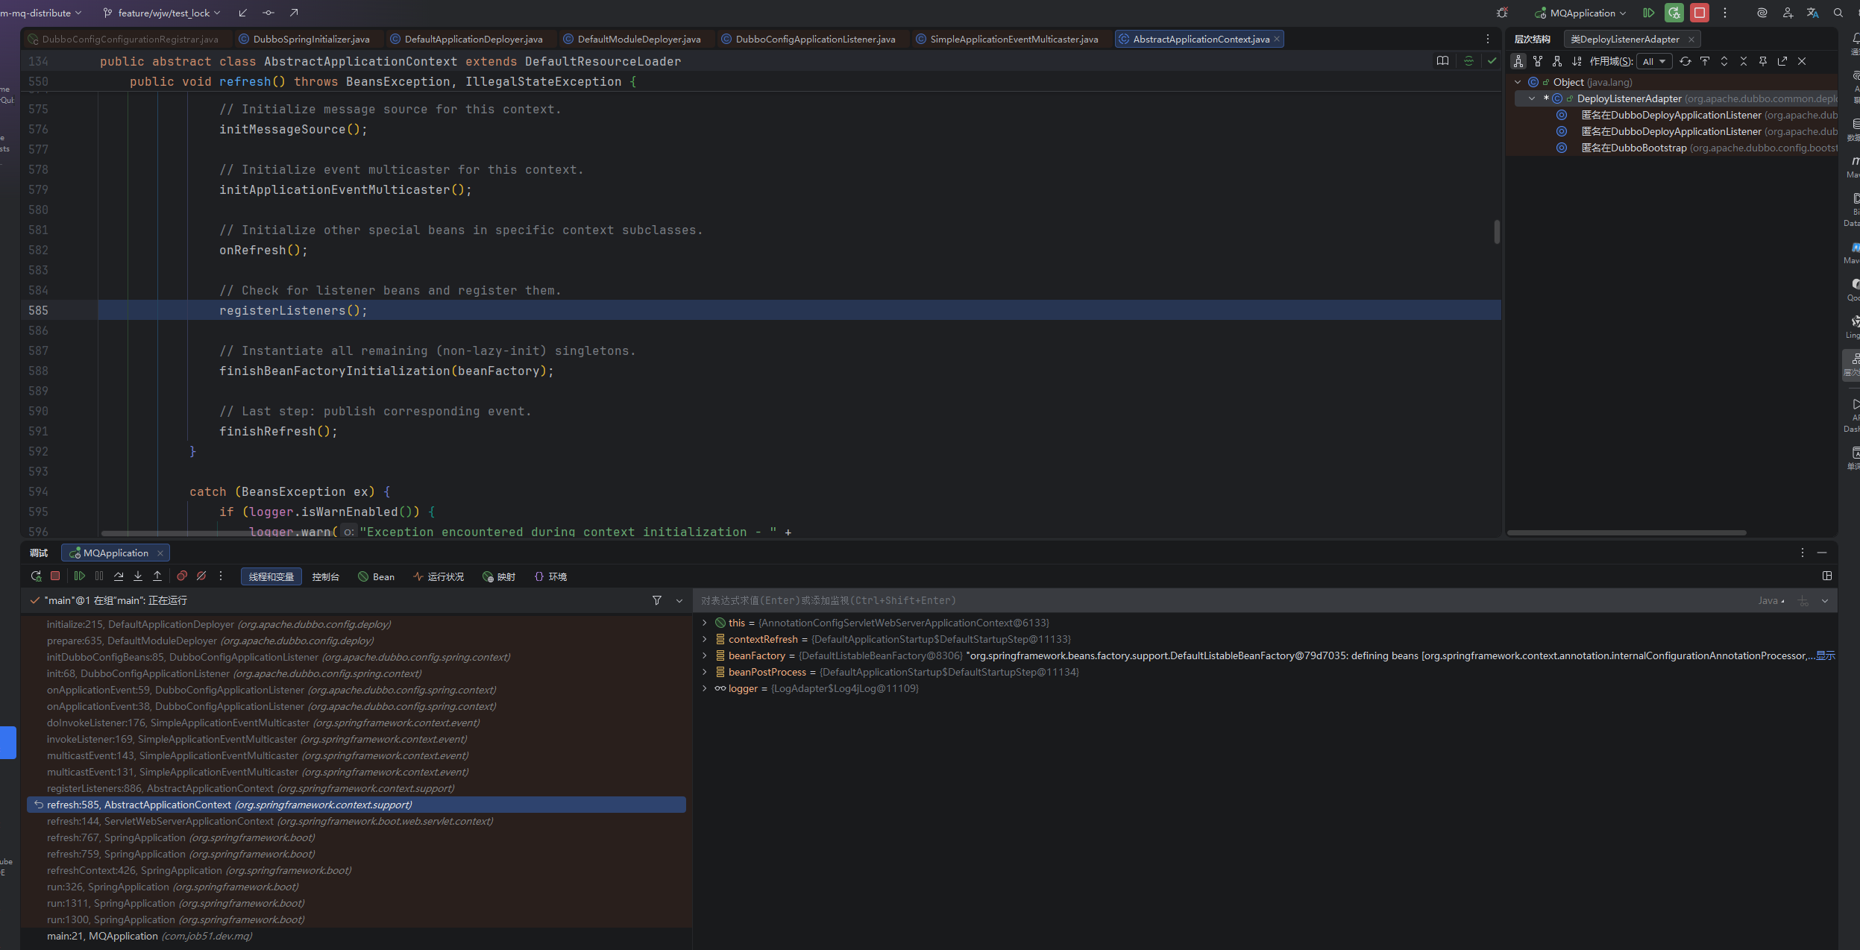The height and width of the screenshot is (950, 1860).
Task: Click the Rerun MQApplication debug icon
Action: (x=36, y=576)
